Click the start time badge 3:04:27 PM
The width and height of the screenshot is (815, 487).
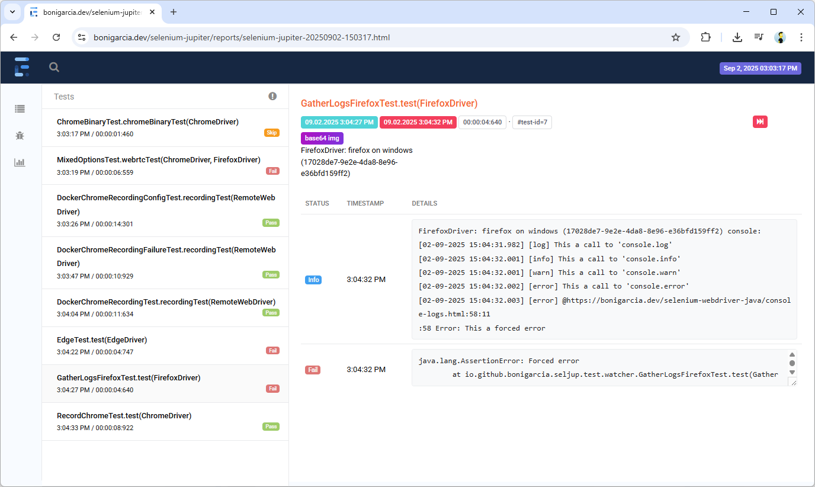coord(339,122)
